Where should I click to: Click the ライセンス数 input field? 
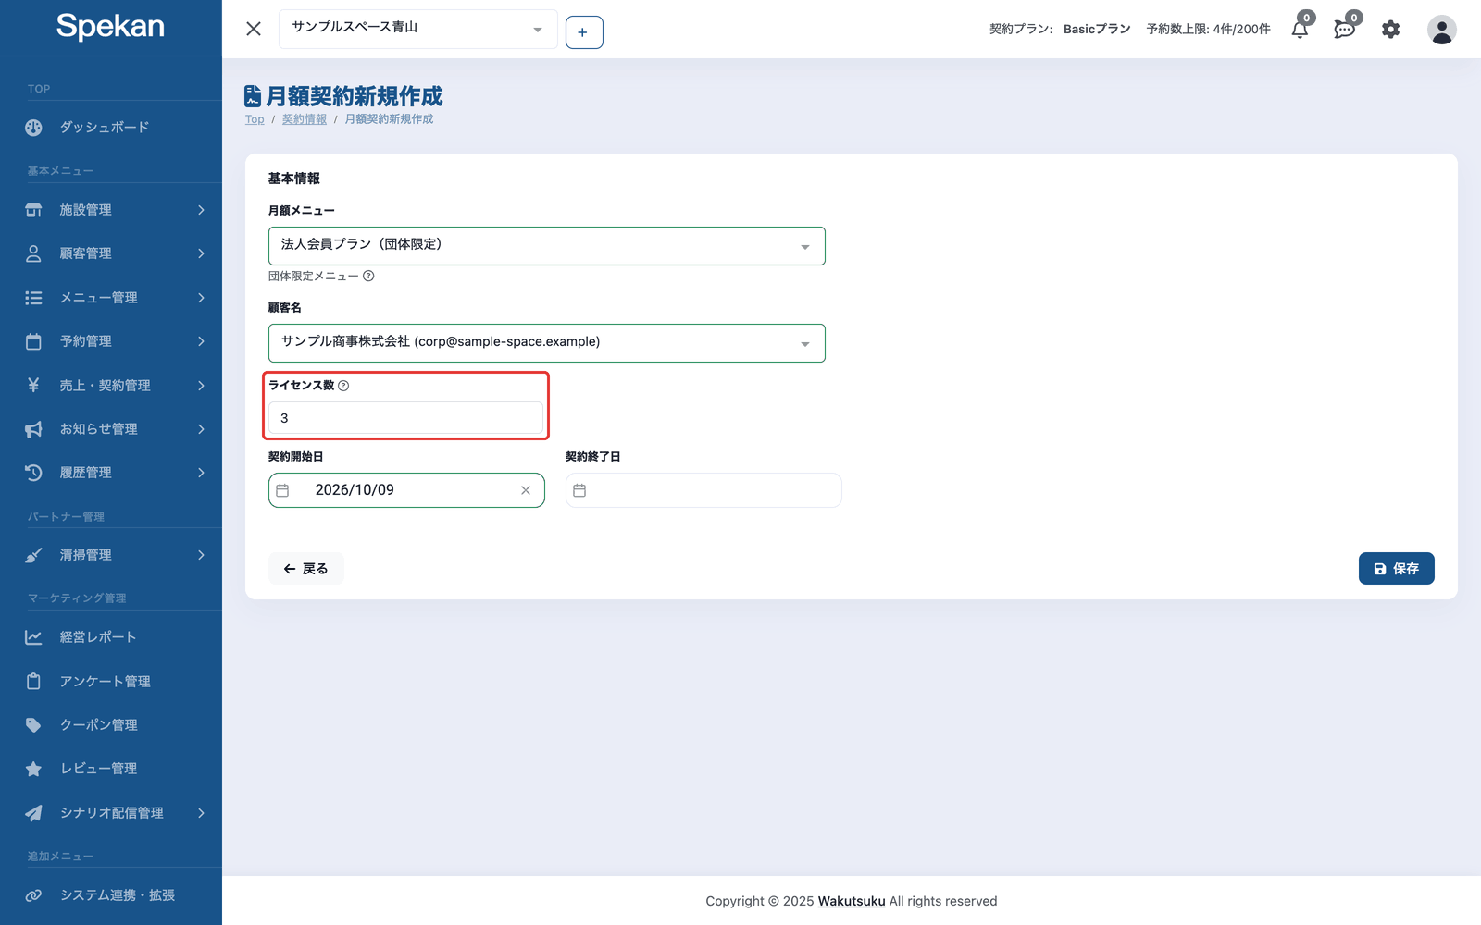(405, 418)
